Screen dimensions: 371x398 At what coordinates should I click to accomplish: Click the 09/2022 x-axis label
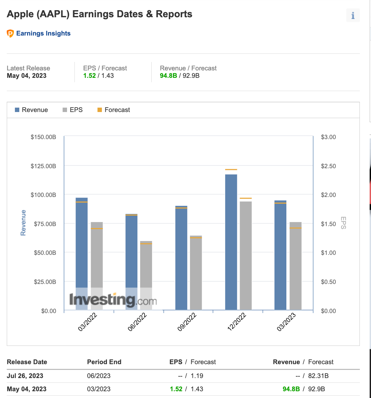(187, 322)
